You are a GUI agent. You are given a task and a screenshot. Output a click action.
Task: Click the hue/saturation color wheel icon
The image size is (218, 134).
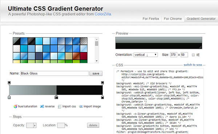(x=15, y=106)
